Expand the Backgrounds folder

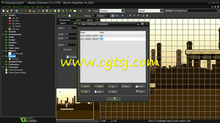click(x=3, y=34)
